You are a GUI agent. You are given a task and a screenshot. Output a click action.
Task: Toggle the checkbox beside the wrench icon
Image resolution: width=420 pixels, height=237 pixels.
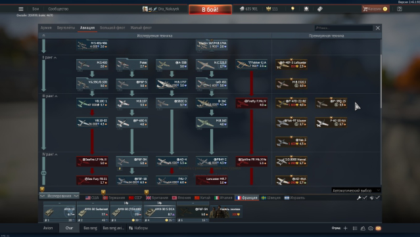[x=365, y=198]
